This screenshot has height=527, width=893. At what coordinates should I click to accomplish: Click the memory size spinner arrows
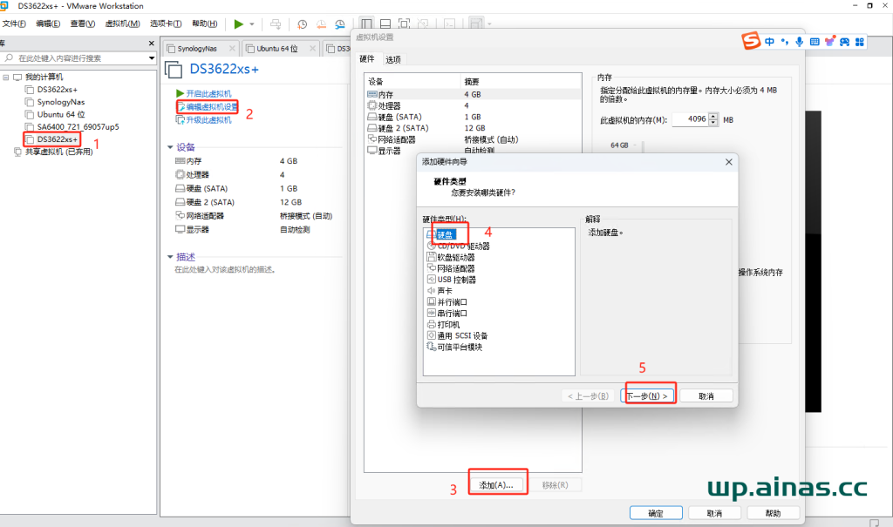pos(713,119)
